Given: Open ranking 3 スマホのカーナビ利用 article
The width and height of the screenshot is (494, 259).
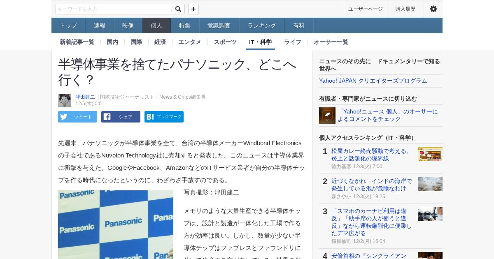Looking at the screenshot, I should click(x=372, y=222).
